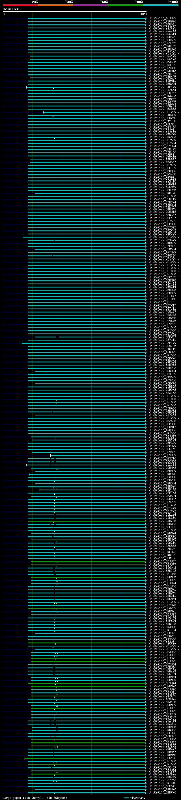Image resolution: width=181 pixels, height=800 pixels.
Task: Select the UniRef100_Q6JUC1 hit label
Action: [x=162, y=708]
